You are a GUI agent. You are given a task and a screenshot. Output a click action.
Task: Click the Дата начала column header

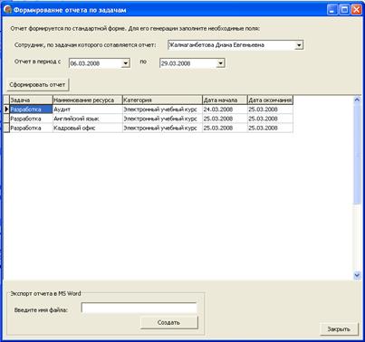225,100
